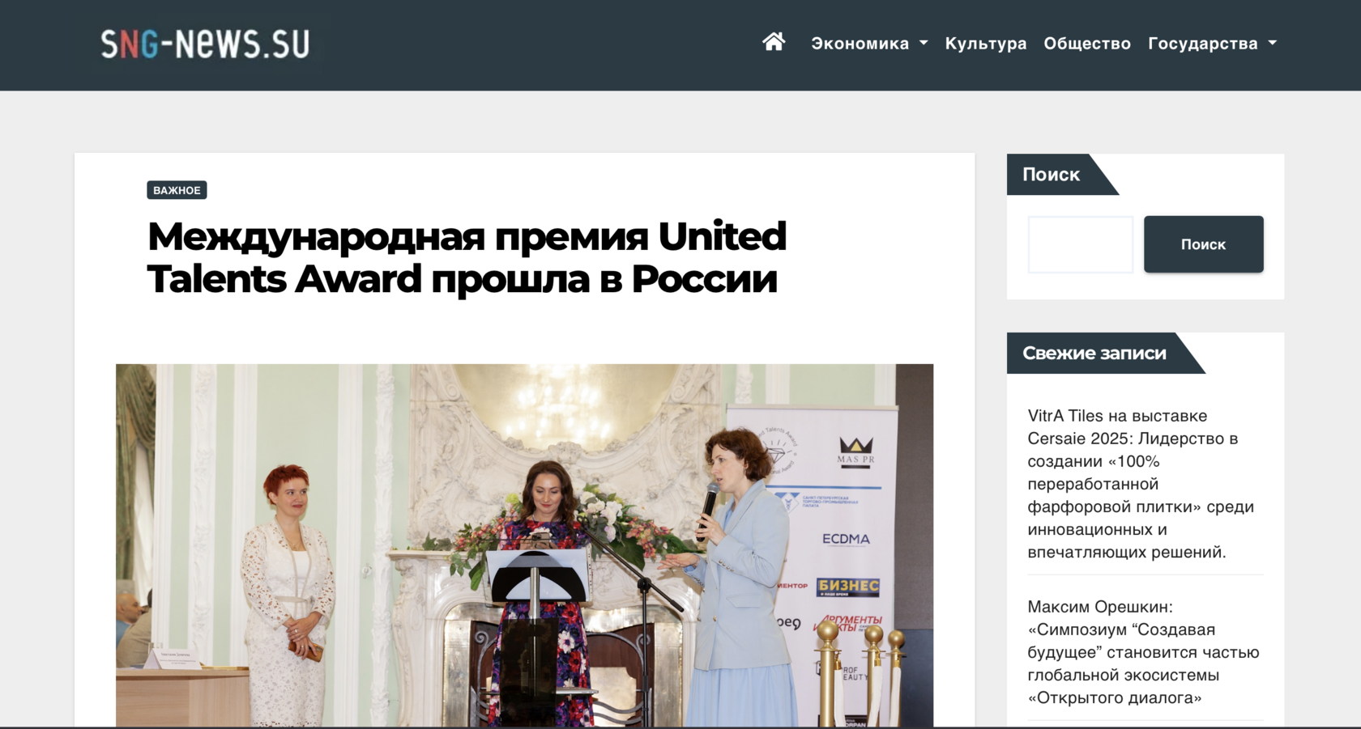The image size is (1361, 729).
Task: Open the Экономика menu item
Action: point(860,44)
